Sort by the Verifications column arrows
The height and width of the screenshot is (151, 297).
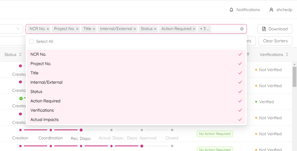pos(287,55)
